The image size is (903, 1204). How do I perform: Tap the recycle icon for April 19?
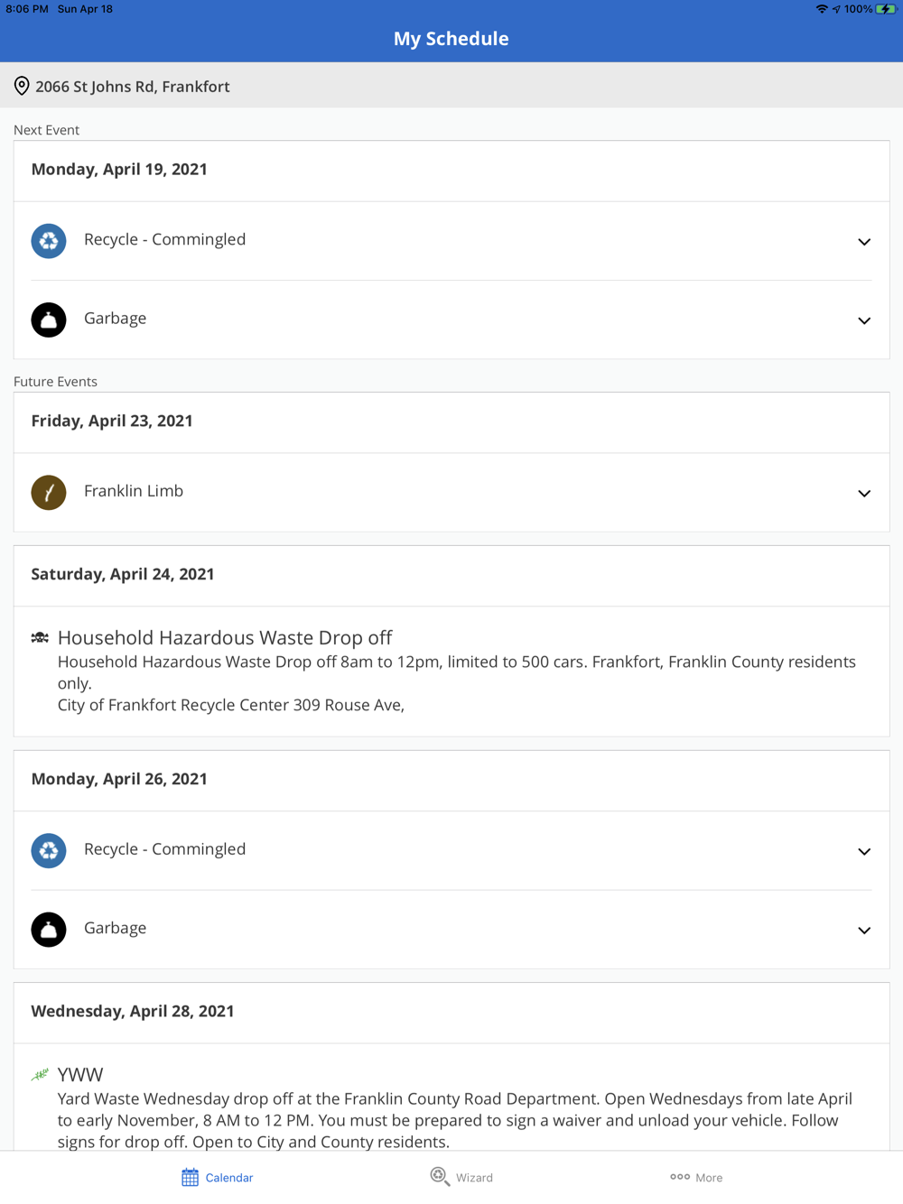pyautogui.click(x=49, y=241)
